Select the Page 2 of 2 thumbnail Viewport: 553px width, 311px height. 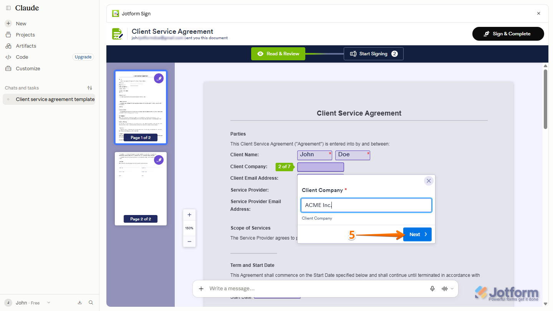(141, 189)
